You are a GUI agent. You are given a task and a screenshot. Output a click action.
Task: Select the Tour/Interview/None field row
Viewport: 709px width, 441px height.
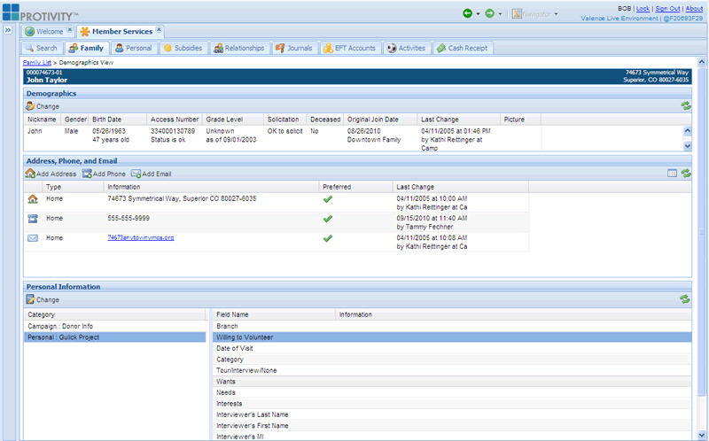coord(452,370)
